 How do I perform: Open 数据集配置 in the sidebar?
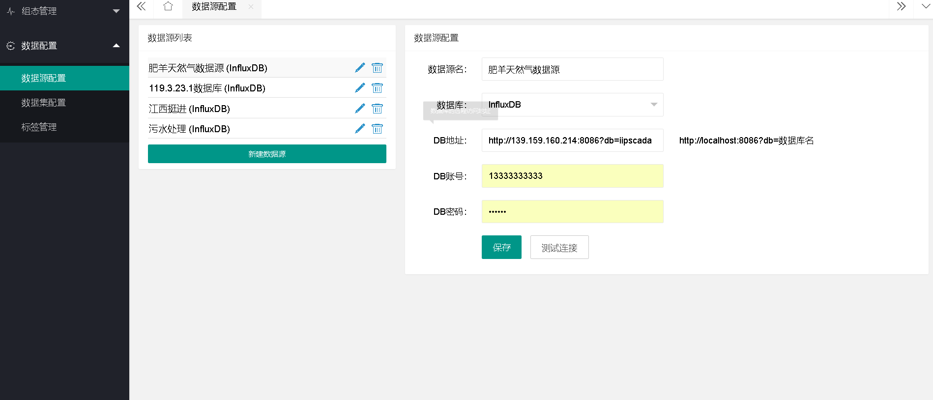click(64, 103)
